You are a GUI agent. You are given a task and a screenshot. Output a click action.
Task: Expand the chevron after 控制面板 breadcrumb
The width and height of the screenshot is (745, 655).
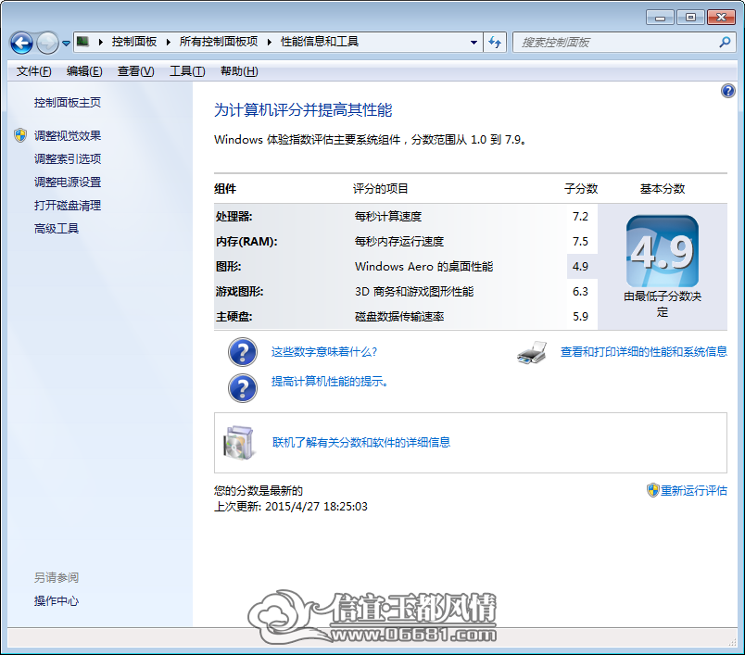[169, 42]
